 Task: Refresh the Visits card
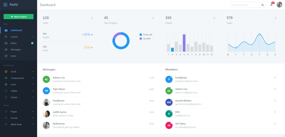(x=92, y=18)
